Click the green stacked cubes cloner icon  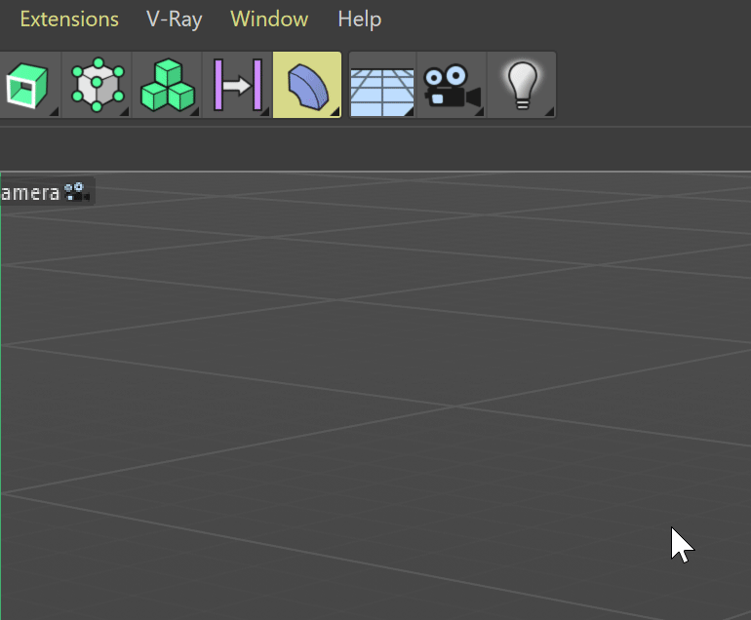click(168, 85)
